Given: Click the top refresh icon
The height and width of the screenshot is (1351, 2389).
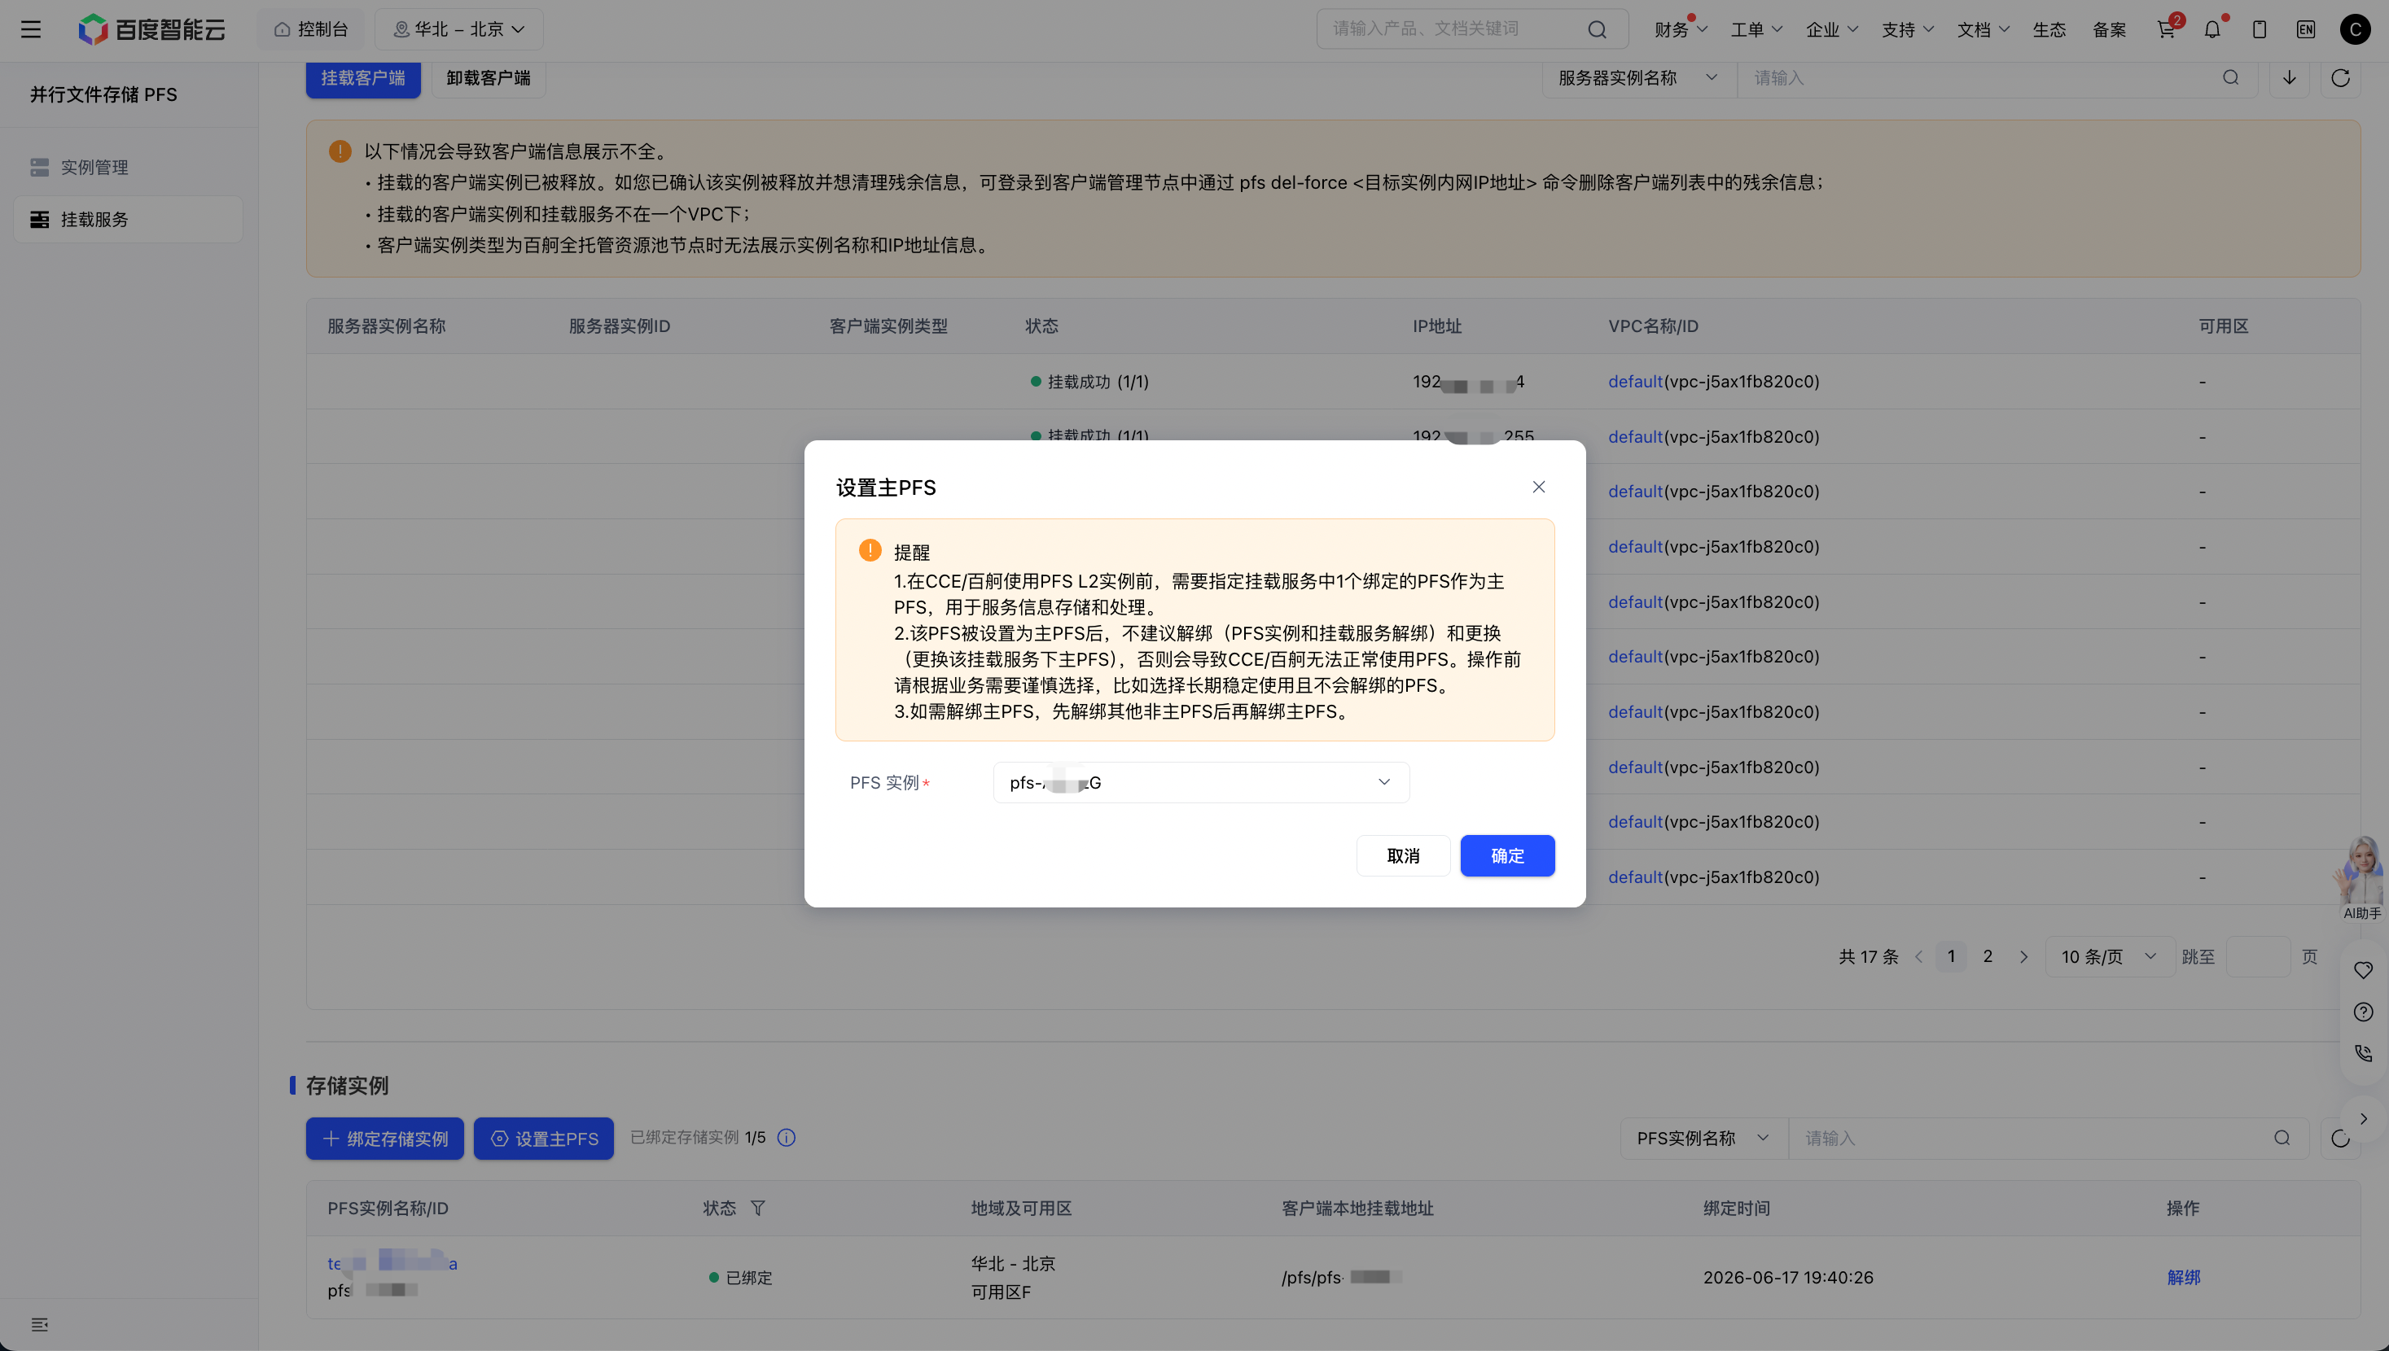Looking at the screenshot, I should 2341,78.
